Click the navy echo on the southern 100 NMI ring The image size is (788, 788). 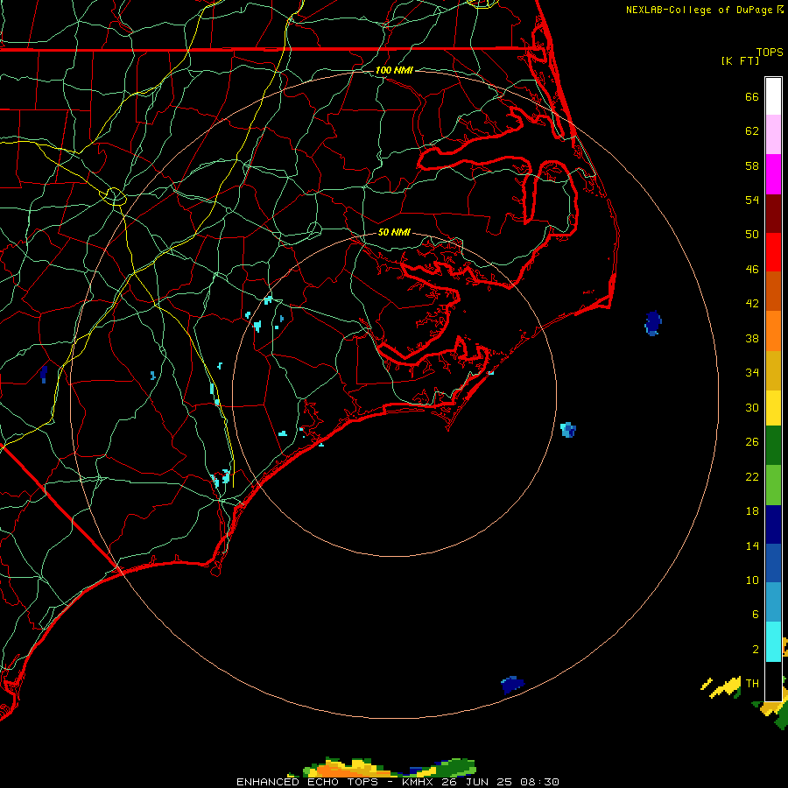pos(512,685)
